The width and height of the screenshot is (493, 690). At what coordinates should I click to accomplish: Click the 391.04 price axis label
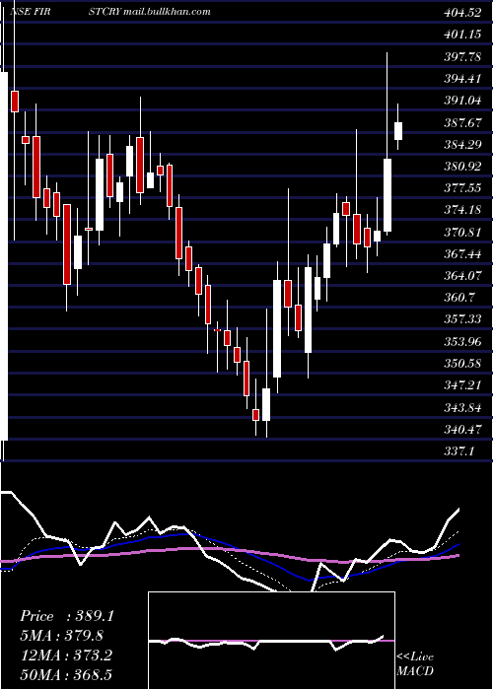[462, 101]
